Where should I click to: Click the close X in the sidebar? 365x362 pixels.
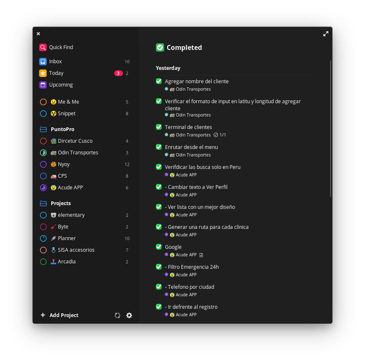[x=38, y=34]
